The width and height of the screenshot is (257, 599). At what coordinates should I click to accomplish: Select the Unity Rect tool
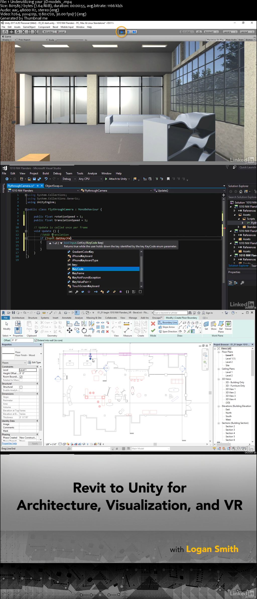[29, 32]
